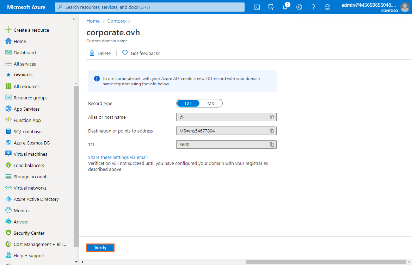This screenshot has width=412, height=265.
Task: Click Share these settings via email
Action: tap(118, 157)
